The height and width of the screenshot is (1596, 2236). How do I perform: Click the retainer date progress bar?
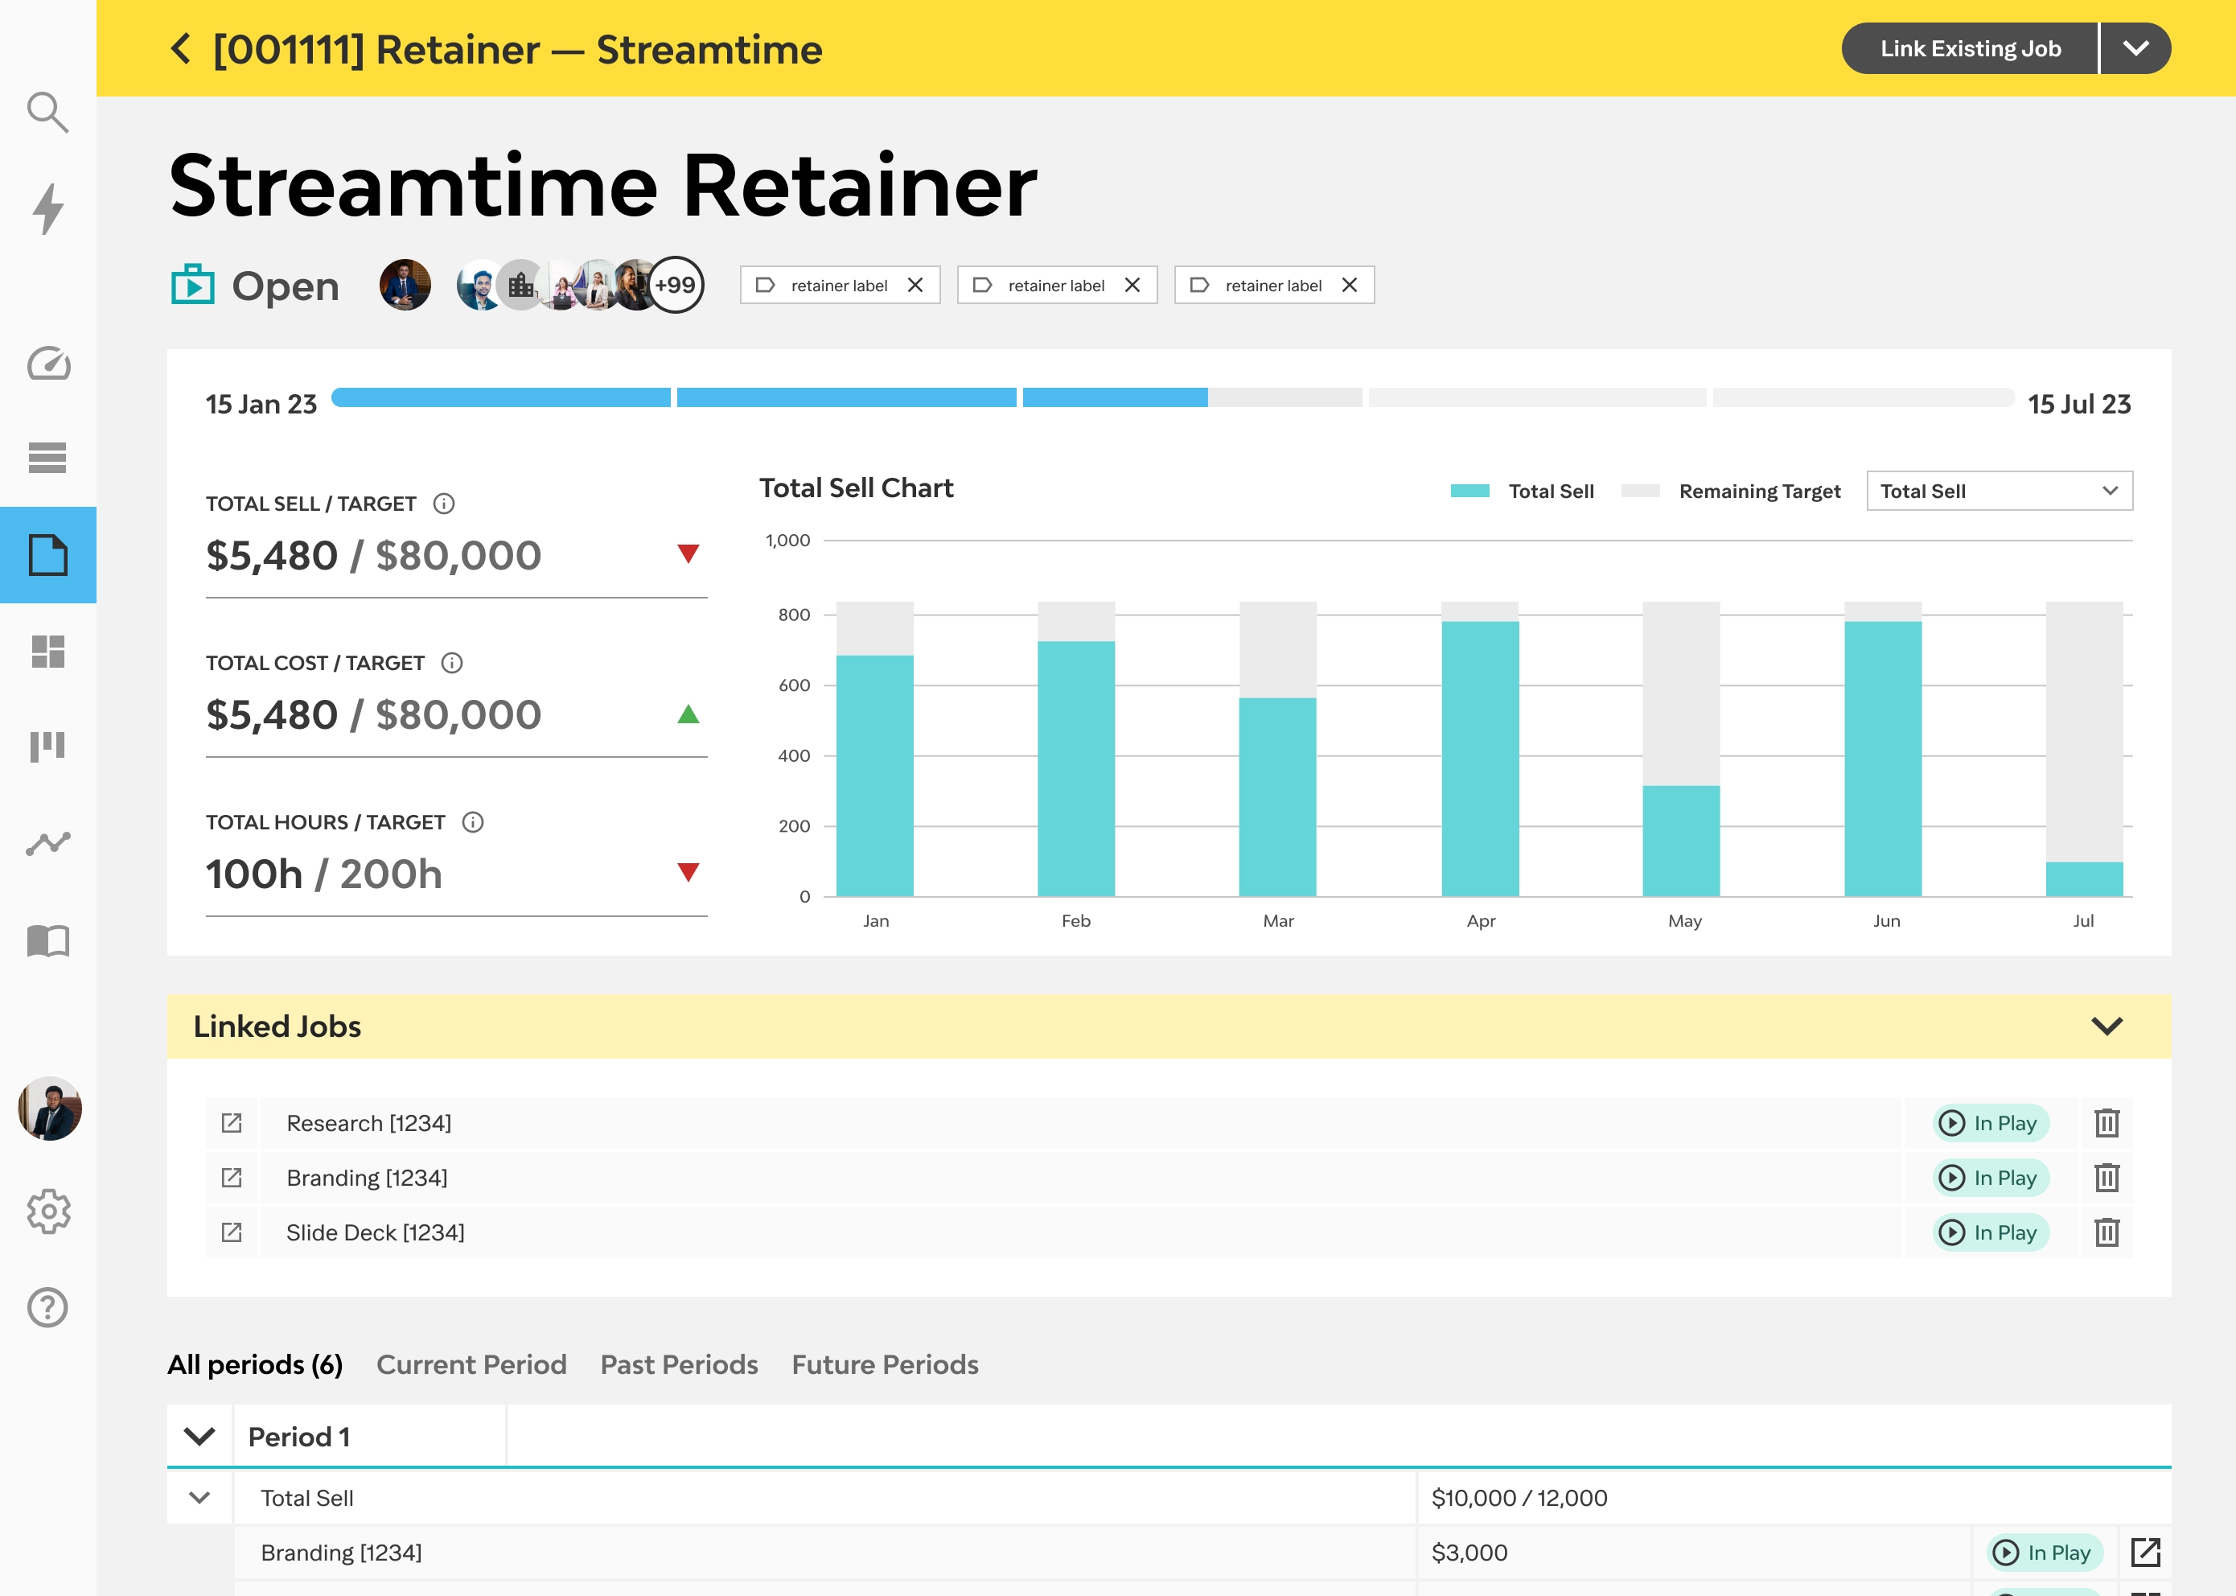click(x=1172, y=398)
